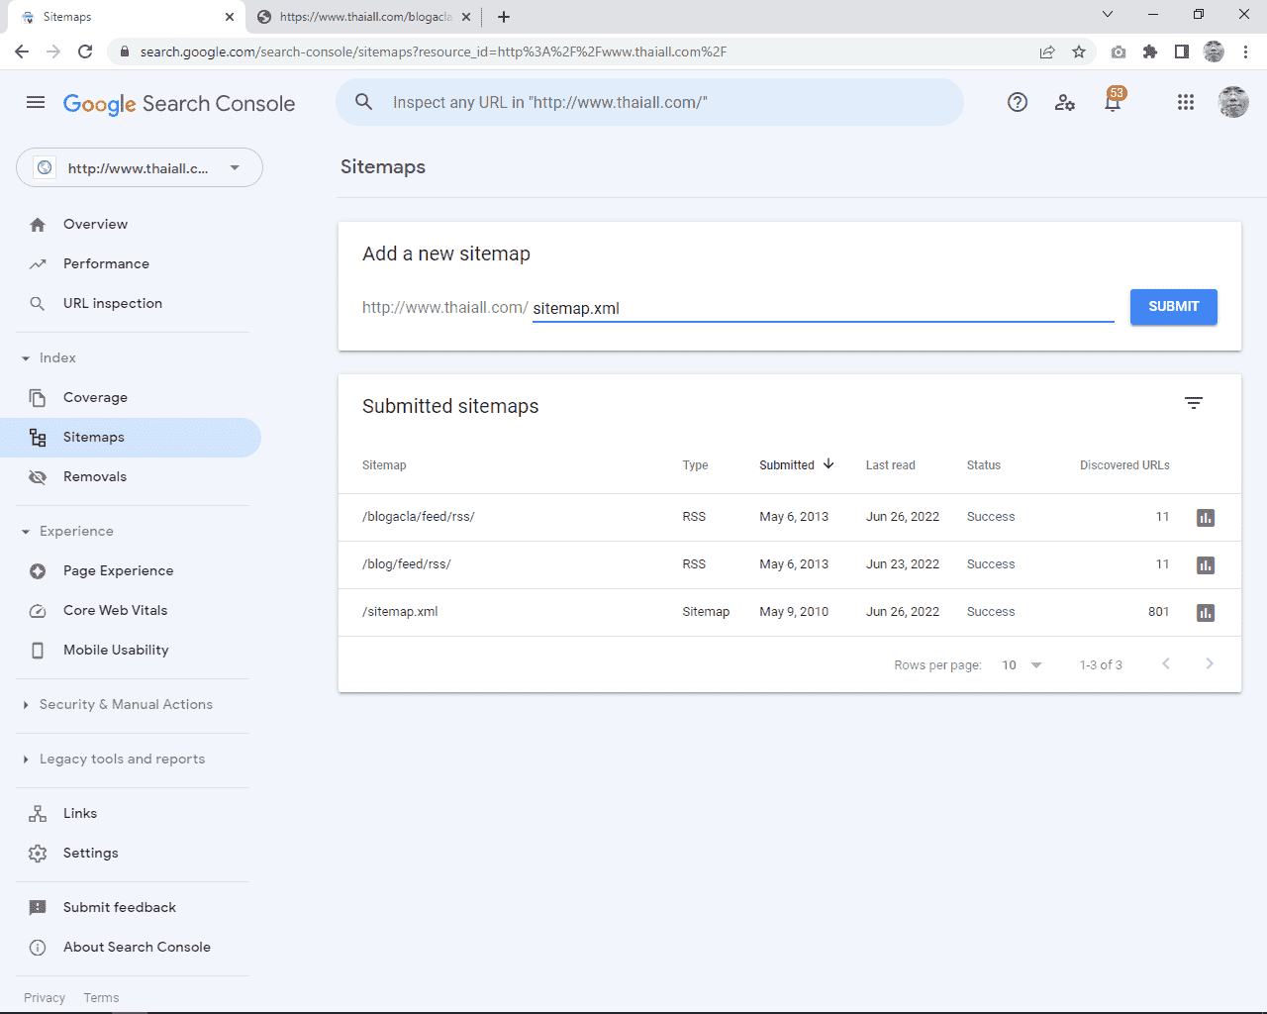Open the Google apps grid
This screenshot has width=1267, height=1014.
pos(1185,102)
